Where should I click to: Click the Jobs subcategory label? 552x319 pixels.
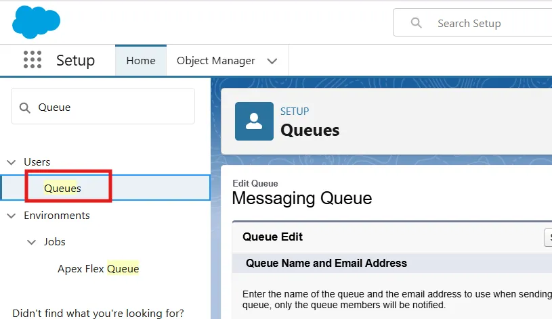(55, 242)
